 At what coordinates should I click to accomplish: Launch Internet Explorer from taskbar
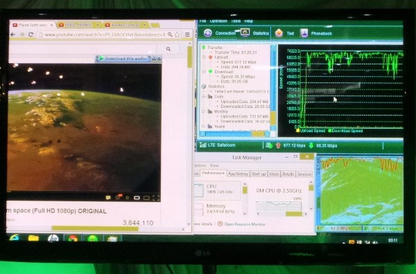[14, 238]
